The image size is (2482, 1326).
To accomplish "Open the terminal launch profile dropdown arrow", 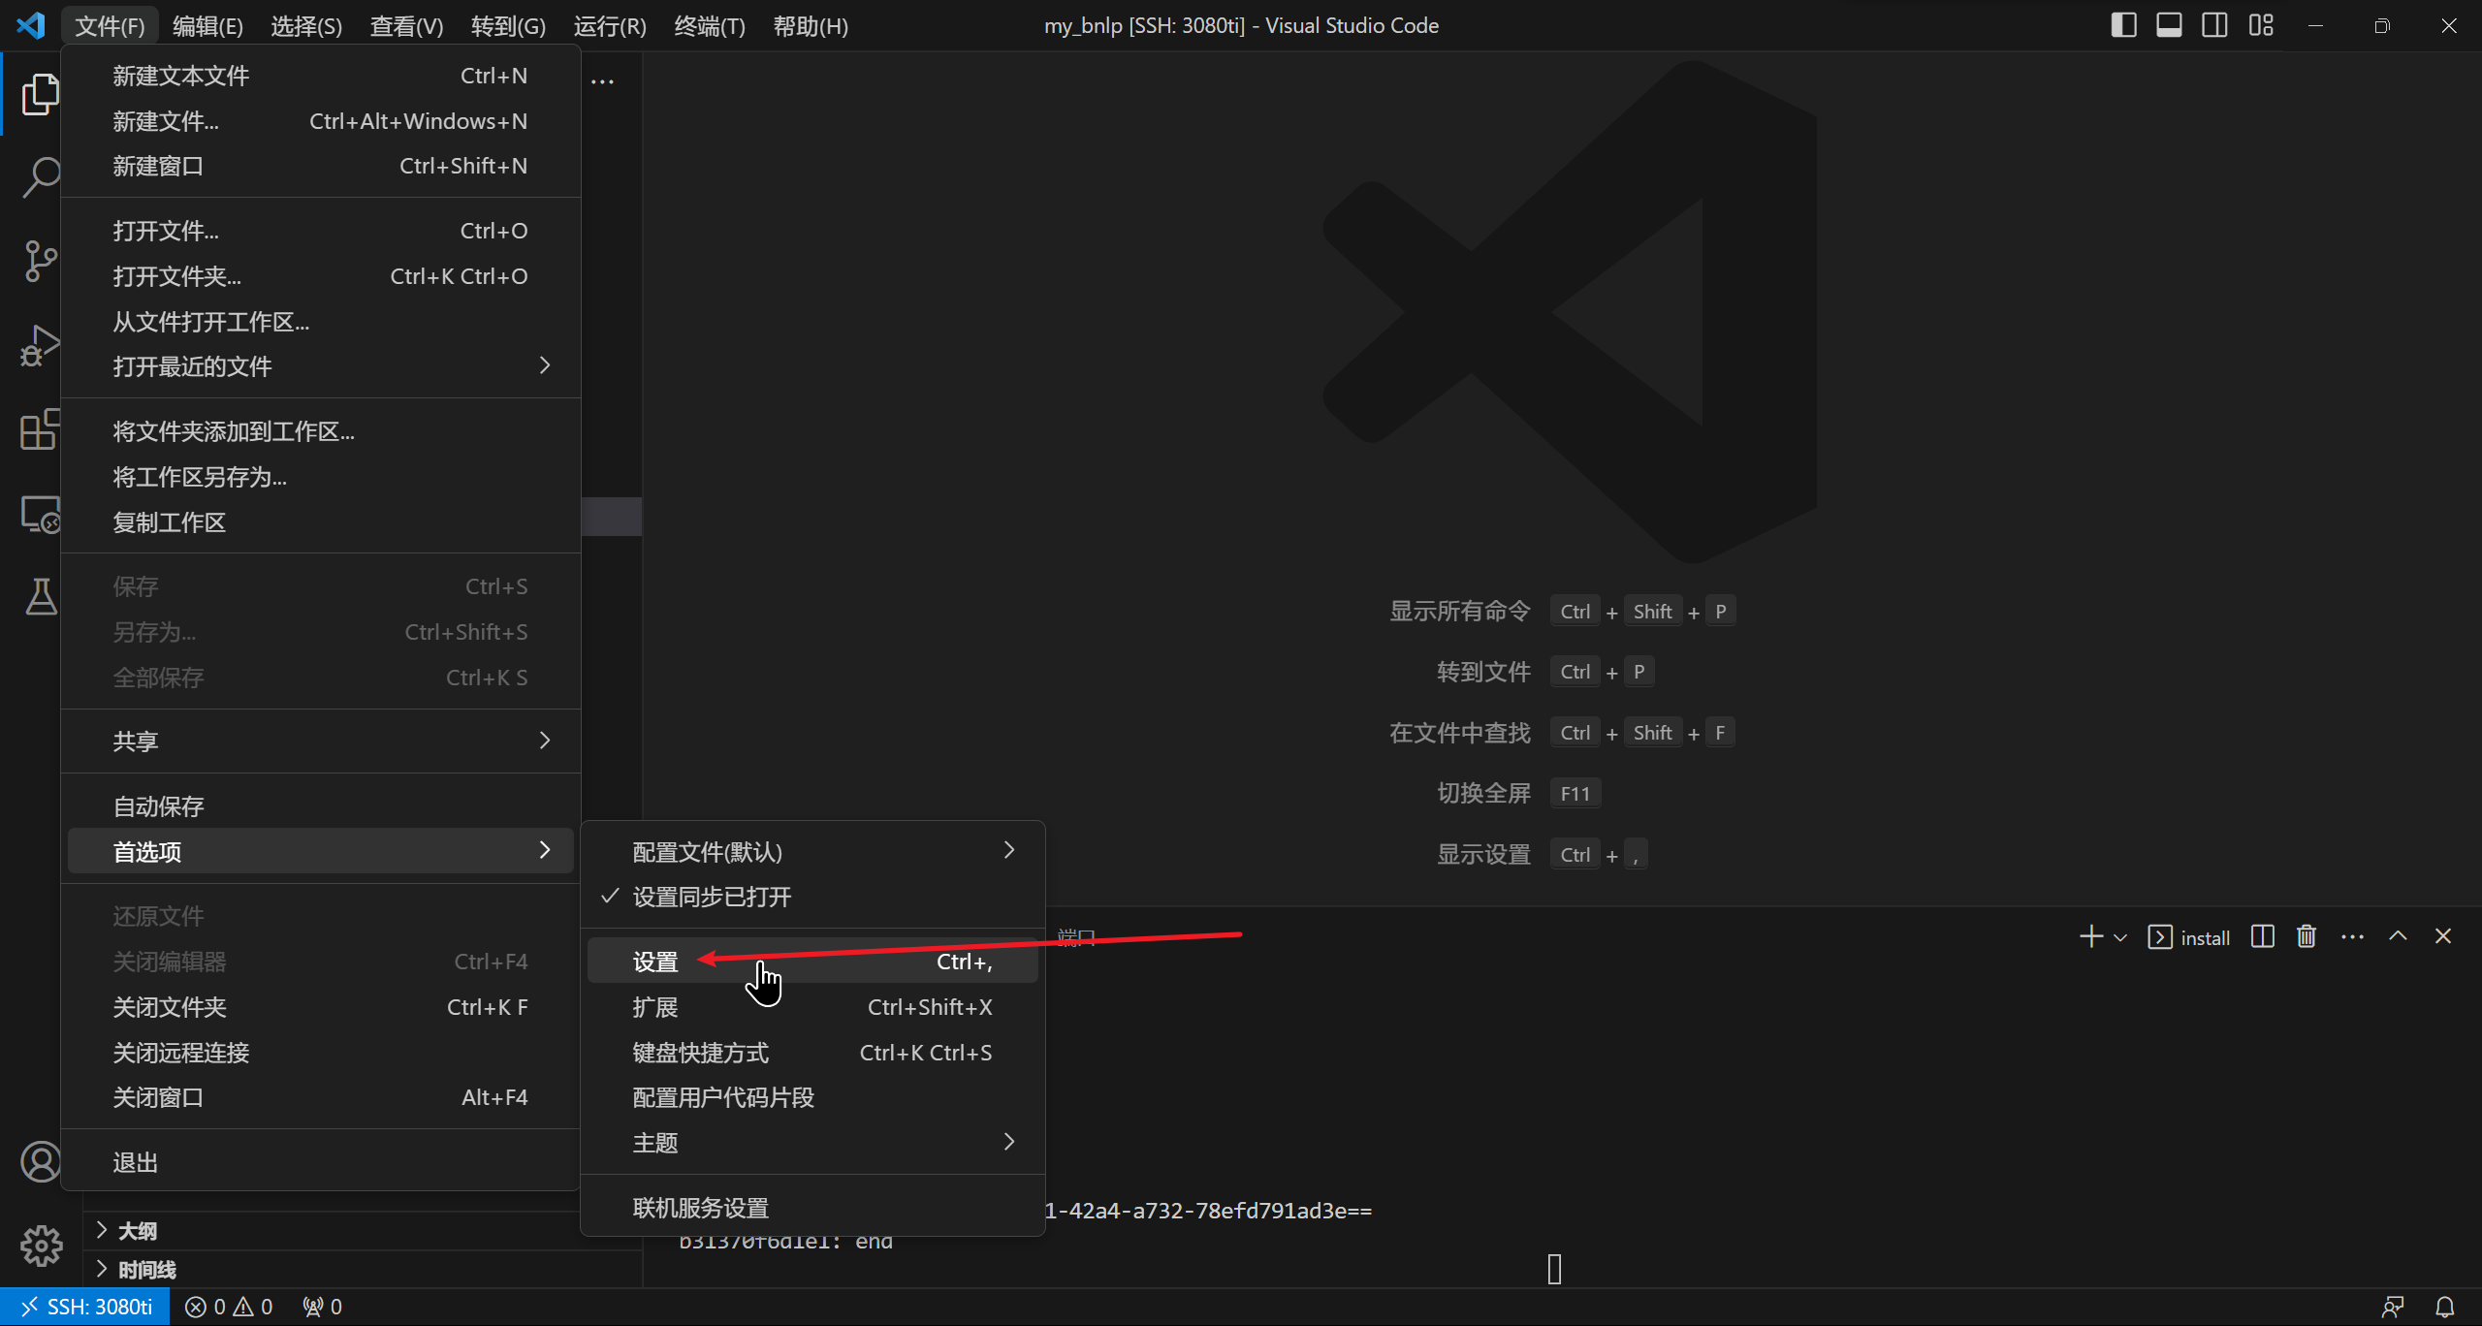I will [2120, 937].
